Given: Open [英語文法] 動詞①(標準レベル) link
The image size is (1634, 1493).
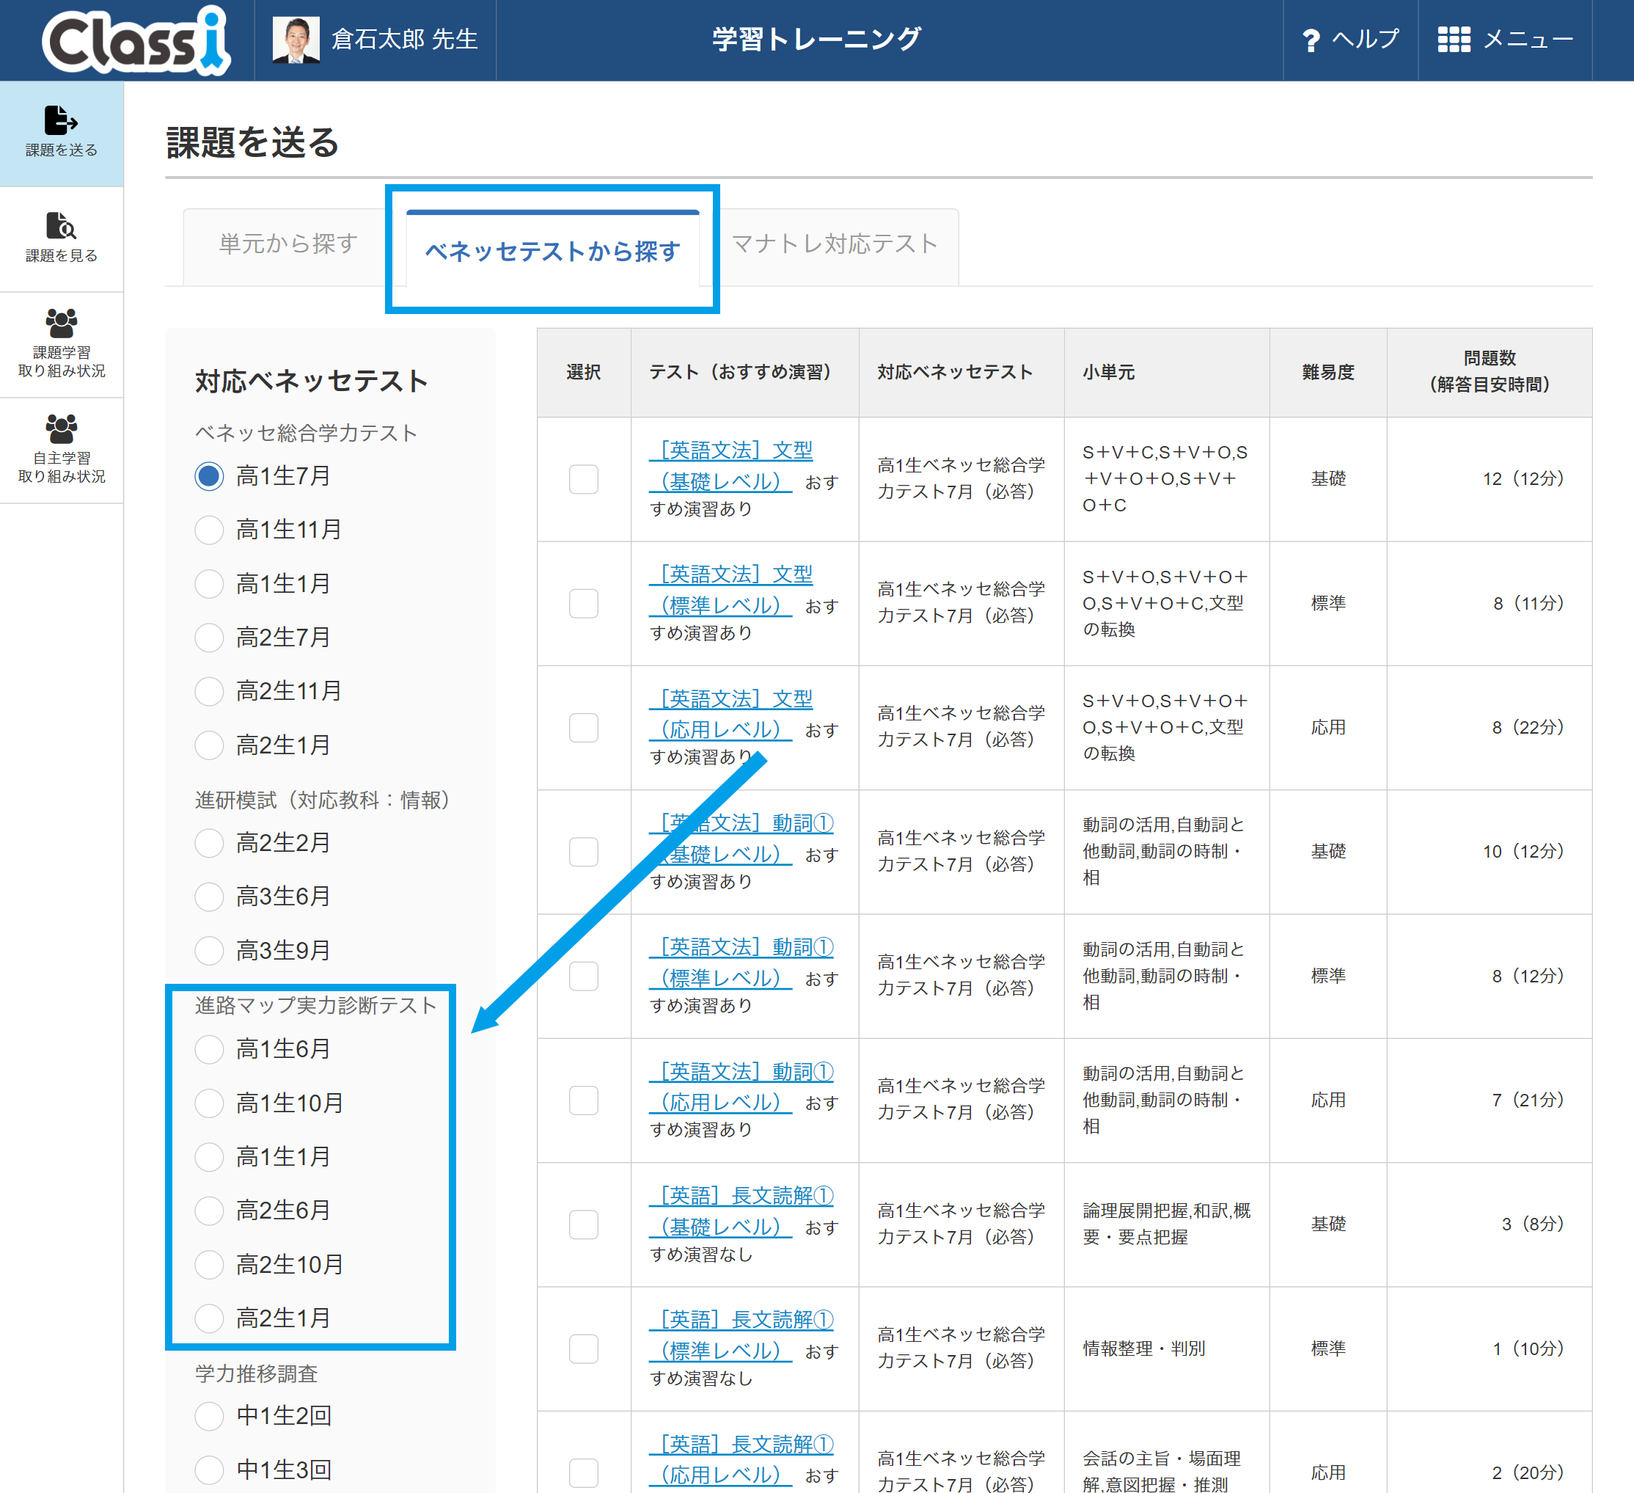Looking at the screenshot, I should pos(741,963).
